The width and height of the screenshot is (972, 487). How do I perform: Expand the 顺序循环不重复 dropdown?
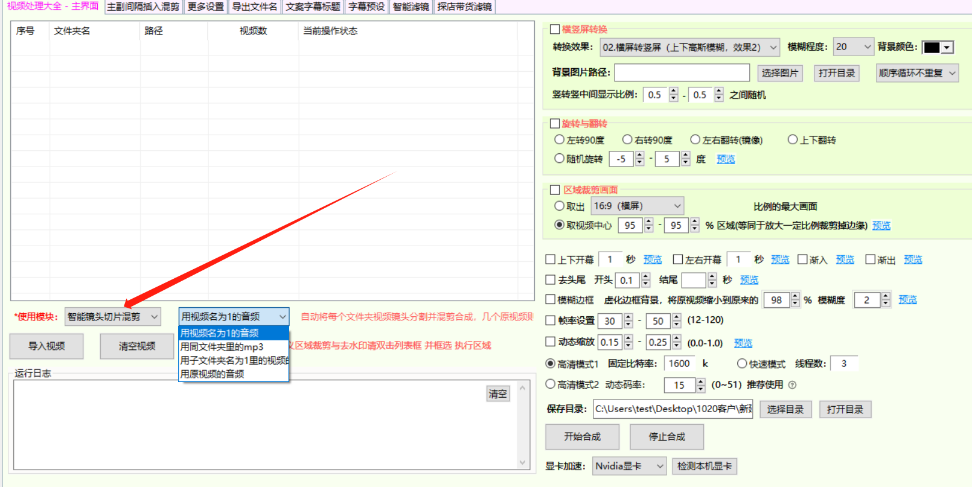918,73
